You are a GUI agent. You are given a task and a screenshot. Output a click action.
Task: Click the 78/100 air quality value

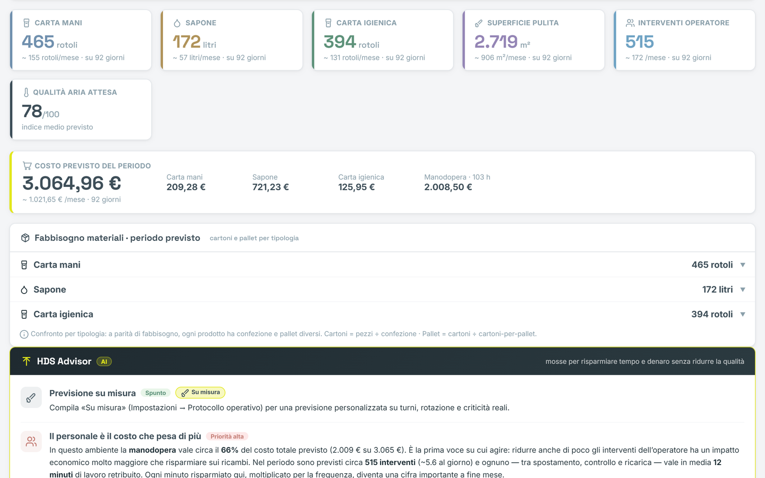click(41, 112)
